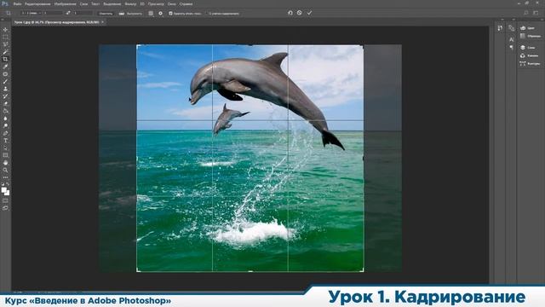
Task: Select the Magic Wand tool
Action: (5, 51)
